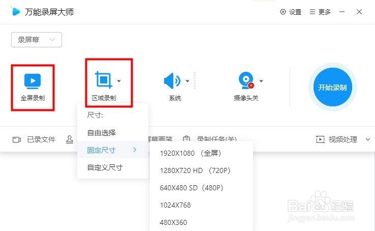Expand the webcam dropdown arrow
The image size is (375, 231).
click(261, 81)
